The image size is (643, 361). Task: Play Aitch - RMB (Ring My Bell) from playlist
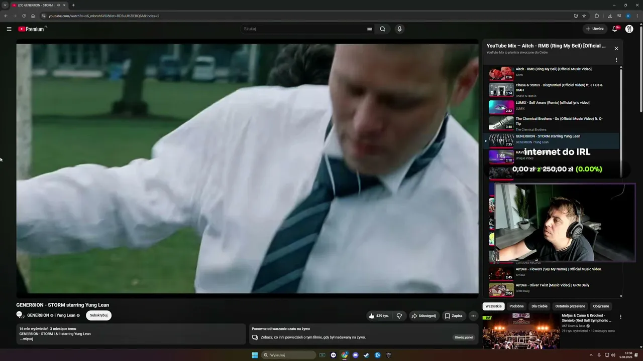[x=553, y=74]
